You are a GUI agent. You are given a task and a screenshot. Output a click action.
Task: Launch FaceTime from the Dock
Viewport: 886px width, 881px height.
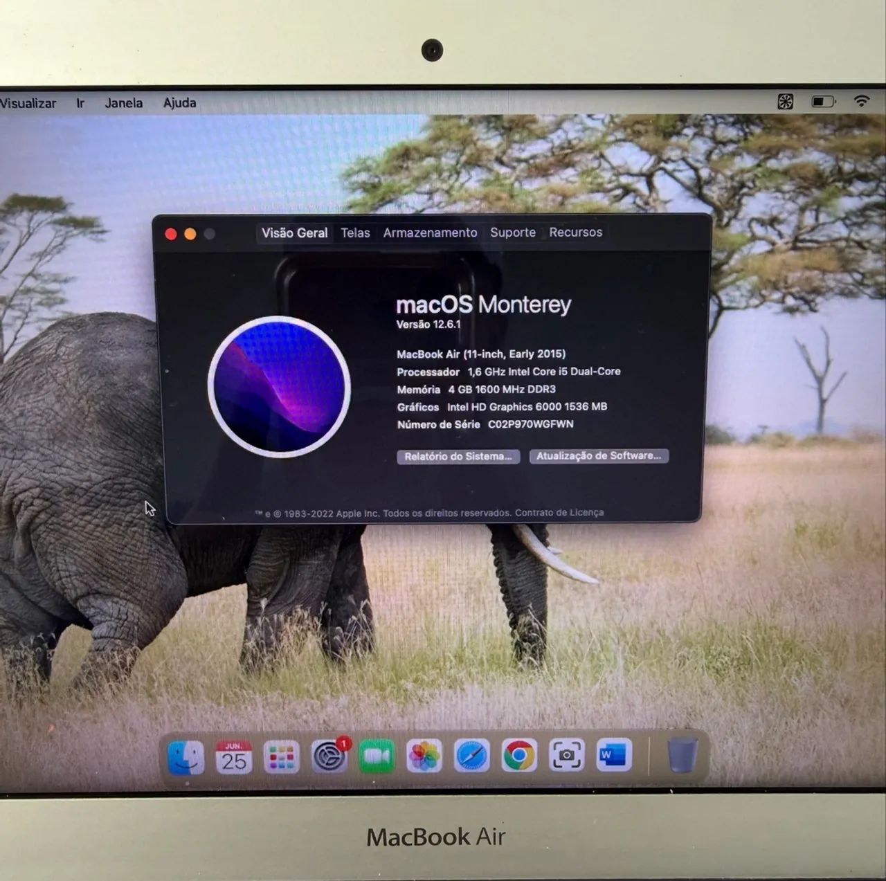[377, 756]
